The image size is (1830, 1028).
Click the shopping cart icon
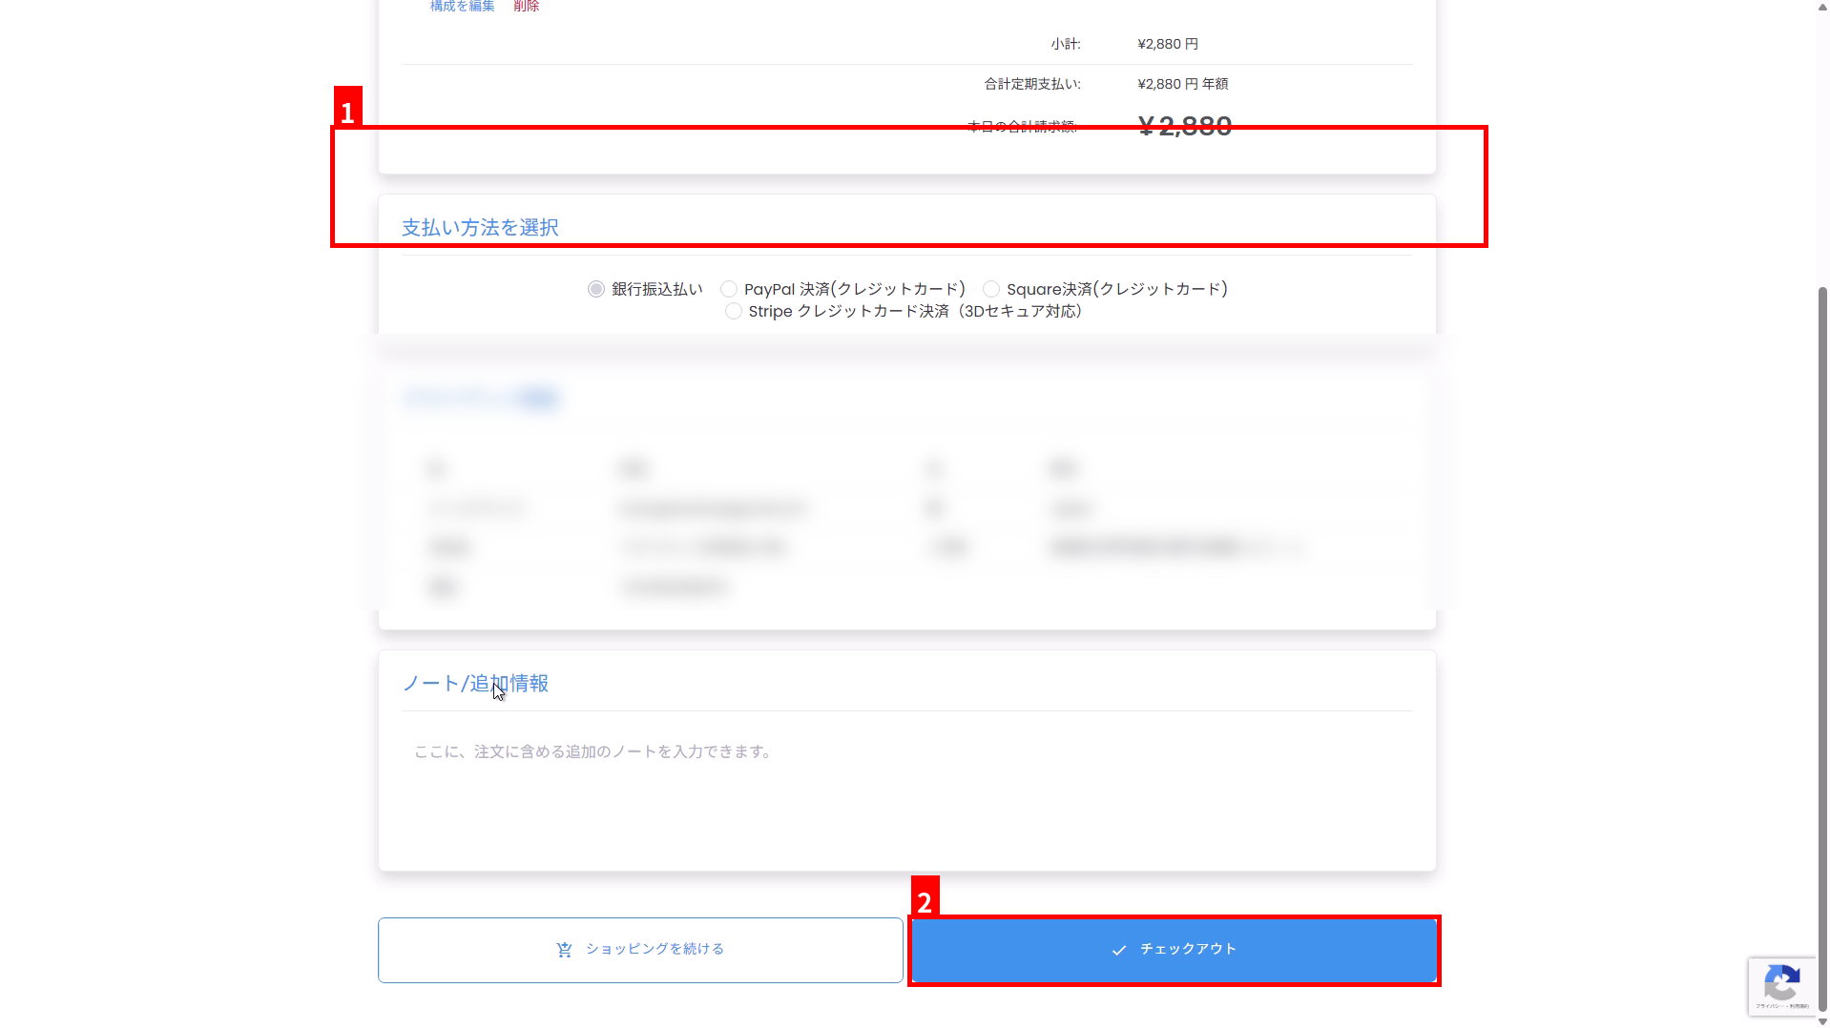tap(564, 950)
